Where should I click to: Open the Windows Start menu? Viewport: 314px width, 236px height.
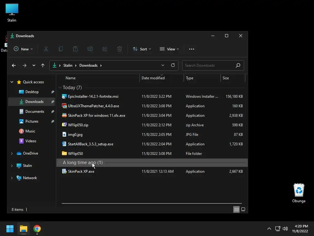10,229
